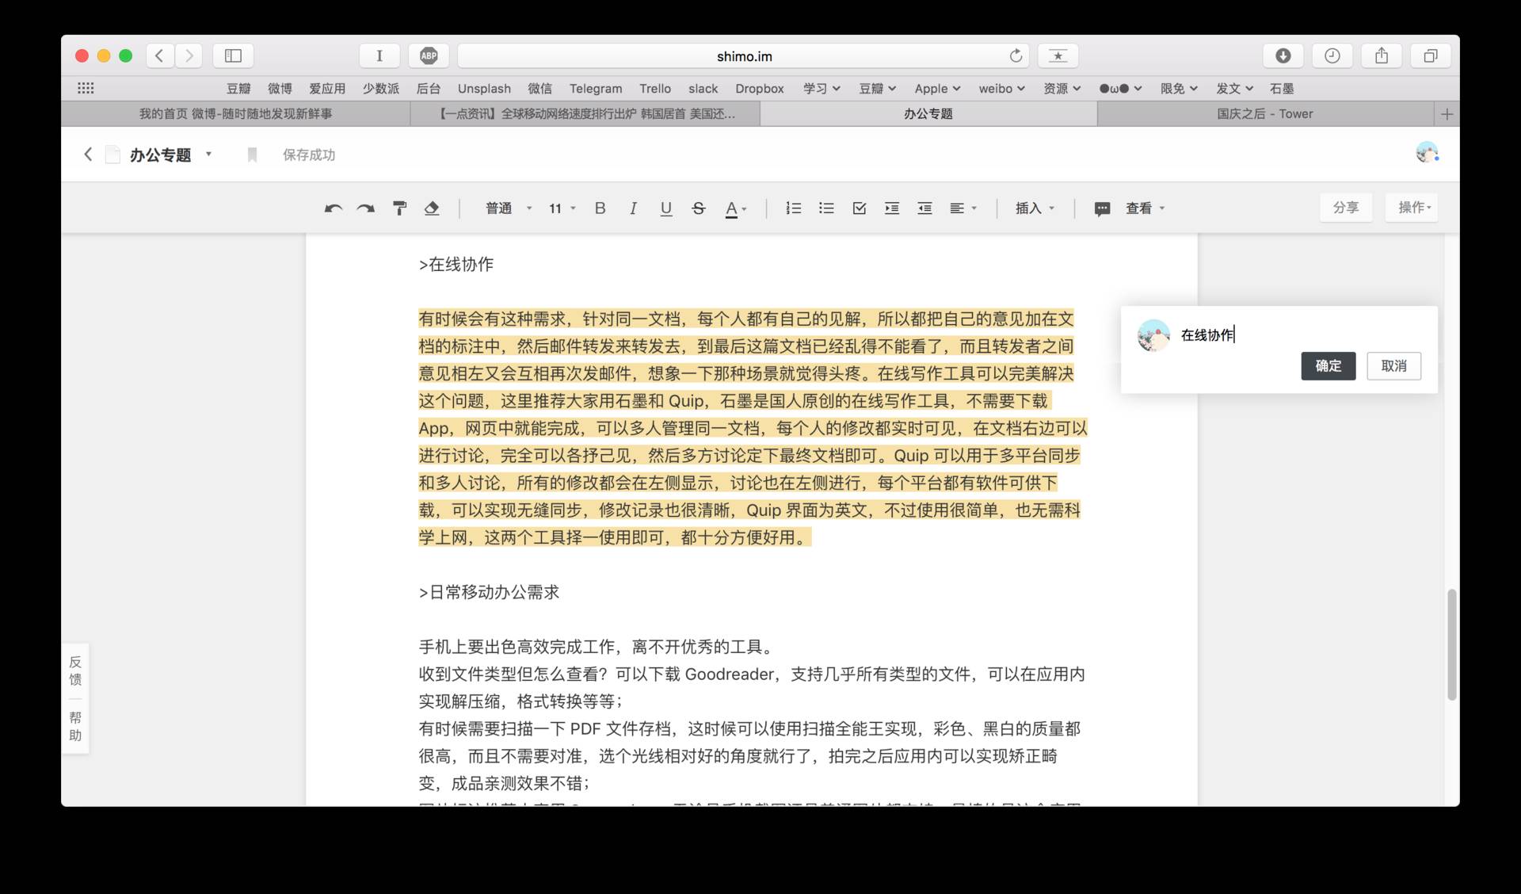
Task: Confirm comment with 确定 button
Action: click(1328, 366)
